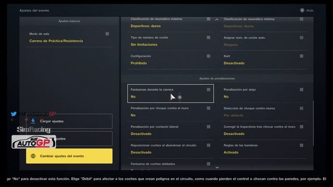Click the vertical scrollbar of settings list

313,123
